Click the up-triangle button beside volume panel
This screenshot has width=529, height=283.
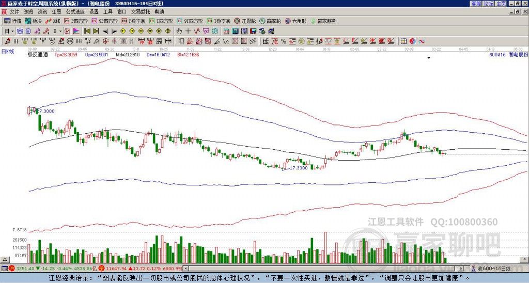coord(5,259)
